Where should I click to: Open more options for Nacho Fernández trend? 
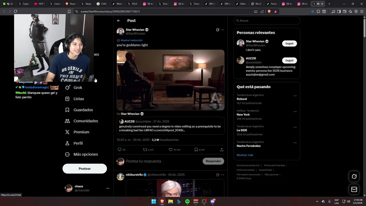point(295,143)
